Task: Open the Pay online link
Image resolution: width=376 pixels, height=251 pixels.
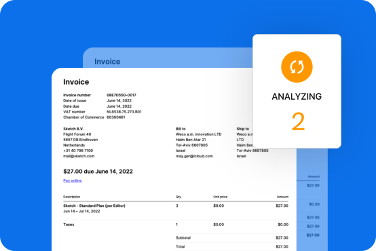Action: coord(73,180)
